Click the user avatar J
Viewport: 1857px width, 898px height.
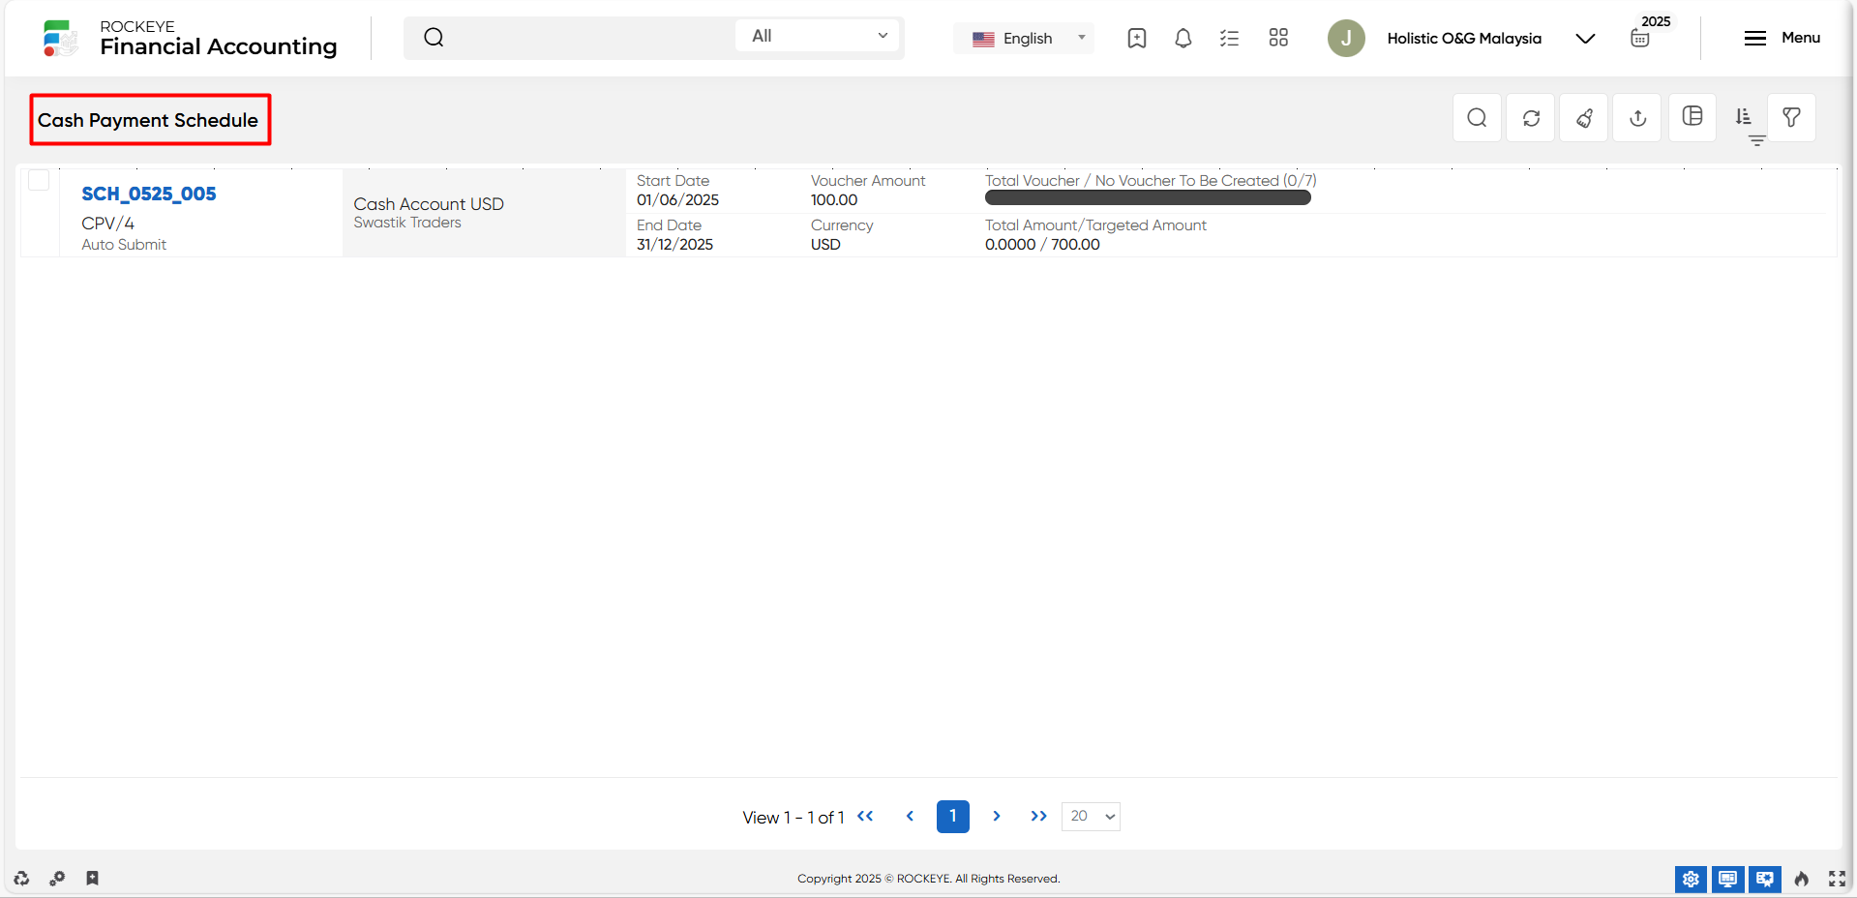pos(1346,39)
